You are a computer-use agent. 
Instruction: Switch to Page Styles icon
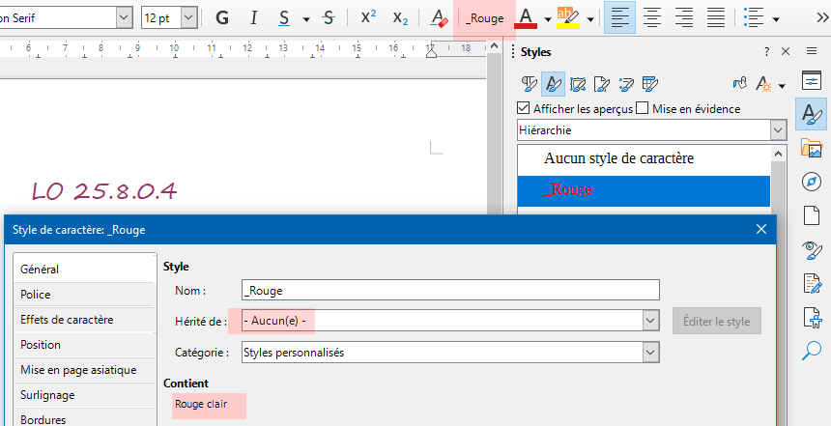pos(601,84)
